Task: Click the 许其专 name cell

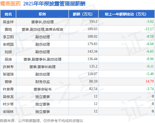Action: click(8, 67)
